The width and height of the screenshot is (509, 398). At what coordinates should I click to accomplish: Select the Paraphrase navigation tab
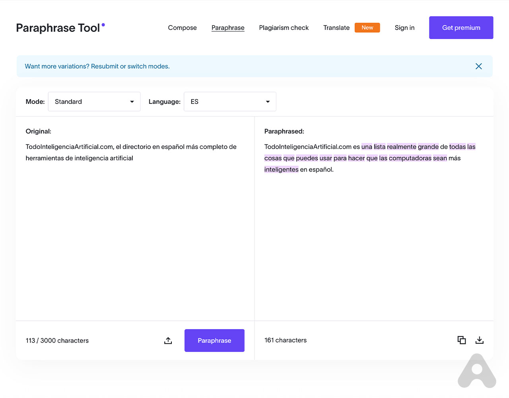pyautogui.click(x=228, y=28)
